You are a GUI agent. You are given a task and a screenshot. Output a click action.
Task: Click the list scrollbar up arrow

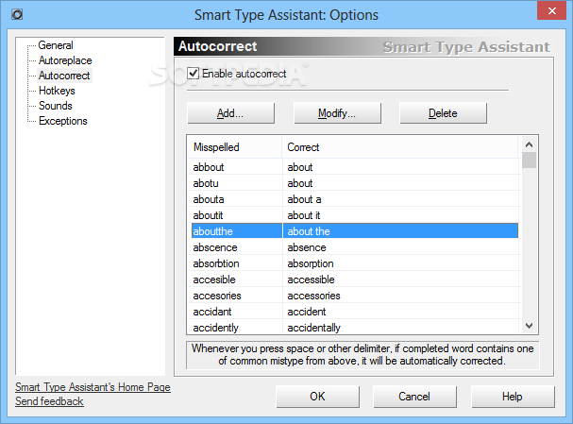point(529,144)
